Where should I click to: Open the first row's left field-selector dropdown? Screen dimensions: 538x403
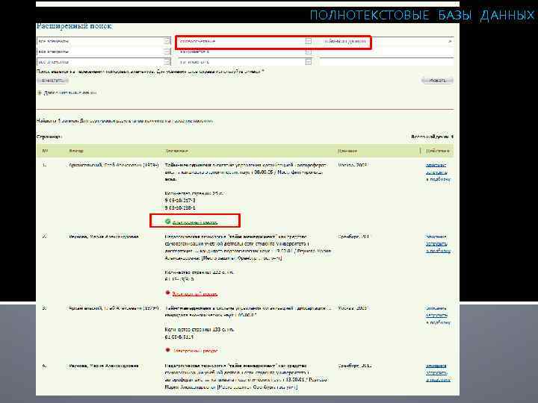click(103, 41)
